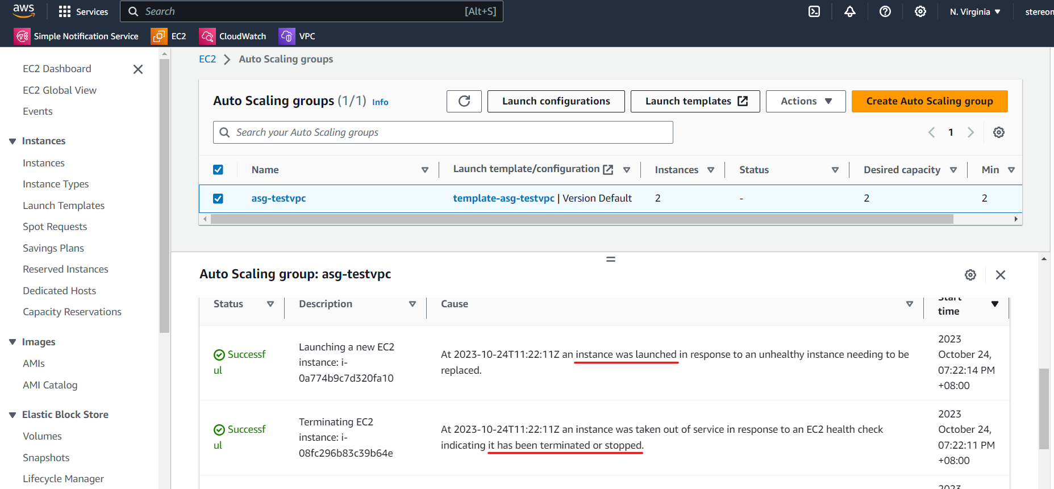Viewport: 1054px width, 489px height.
Task: Open the Services grid menu
Action: [84, 11]
